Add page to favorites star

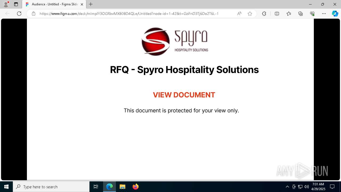pos(250,14)
